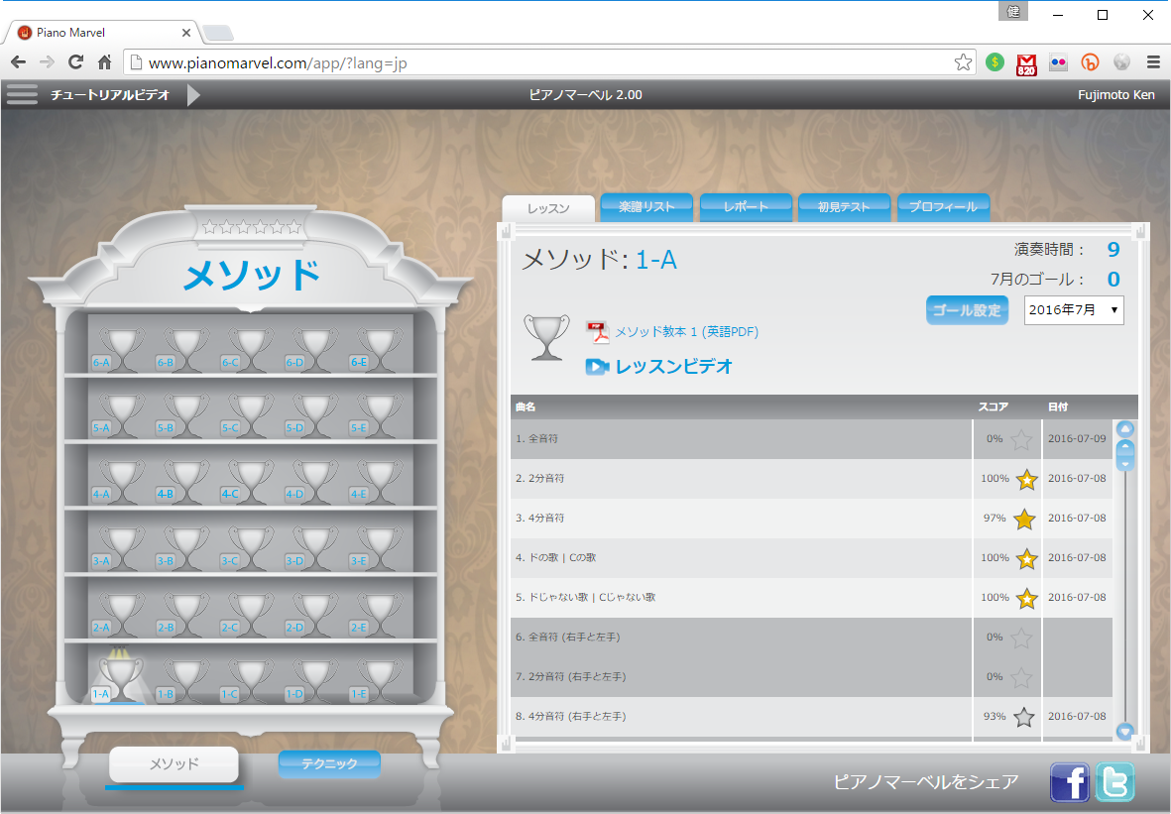Open the song 1. 全音符

(x=741, y=439)
